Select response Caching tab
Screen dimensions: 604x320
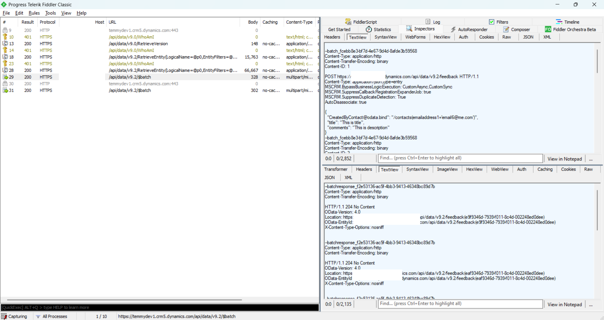point(545,169)
